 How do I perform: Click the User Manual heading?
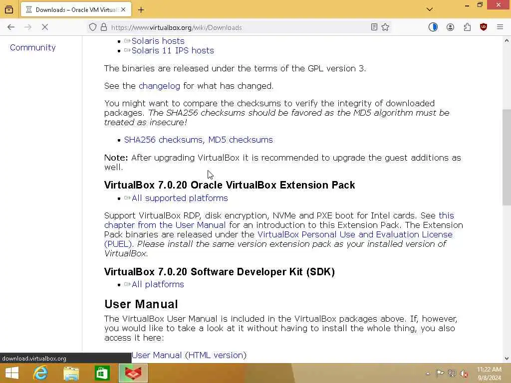point(141,304)
